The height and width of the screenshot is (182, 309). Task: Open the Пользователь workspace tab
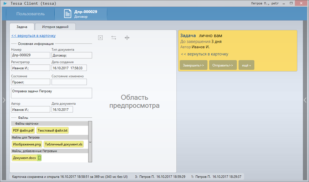[x=31, y=14]
